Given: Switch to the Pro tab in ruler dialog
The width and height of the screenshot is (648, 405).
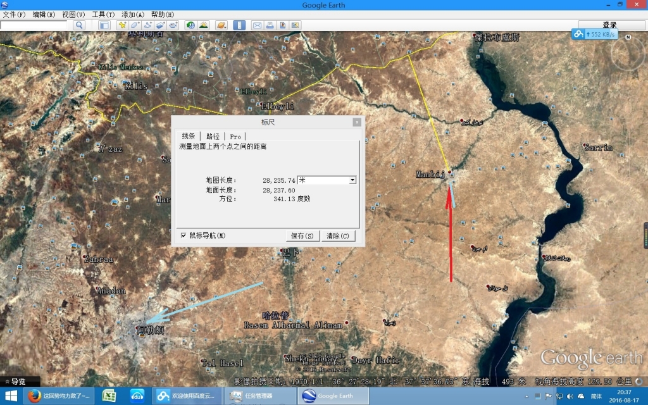Looking at the screenshot, I should click(235, 137).
